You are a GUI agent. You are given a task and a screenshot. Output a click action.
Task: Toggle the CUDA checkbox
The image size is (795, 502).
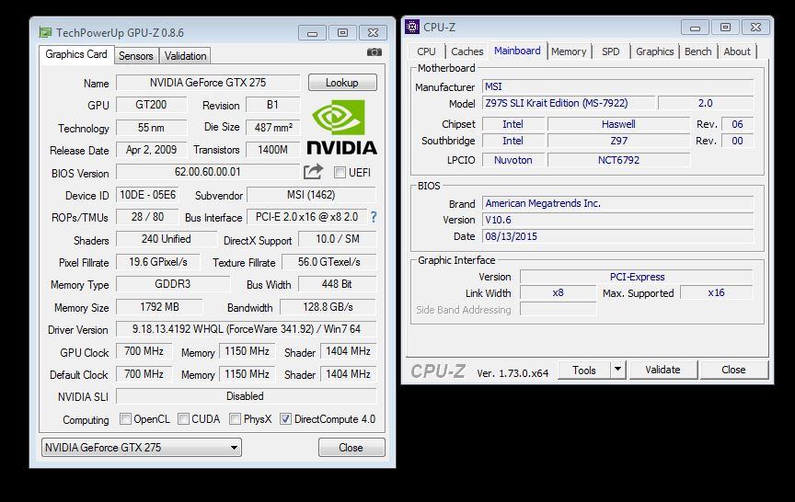[x=183, y=419]
